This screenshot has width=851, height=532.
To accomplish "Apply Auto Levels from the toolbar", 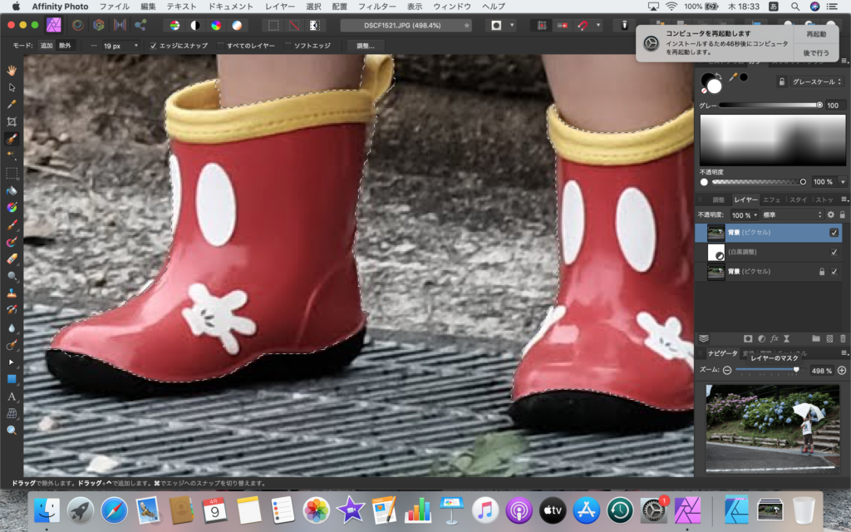I will click(175, 26).
